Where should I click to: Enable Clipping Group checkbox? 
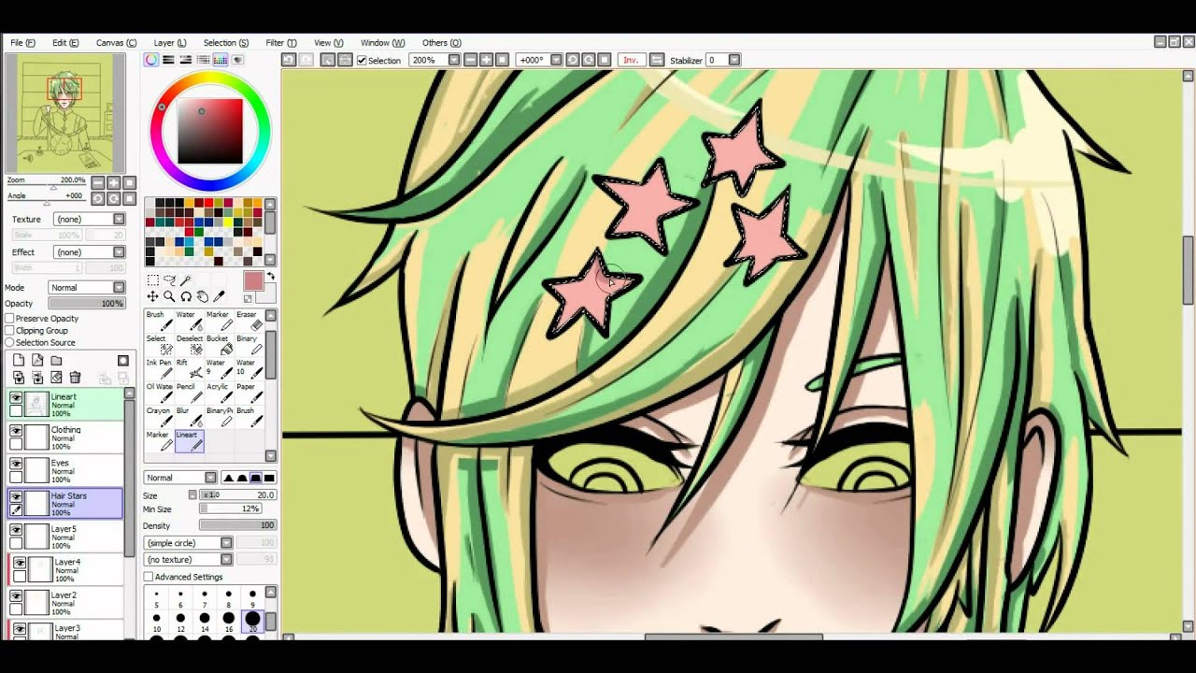click(9, 331)
